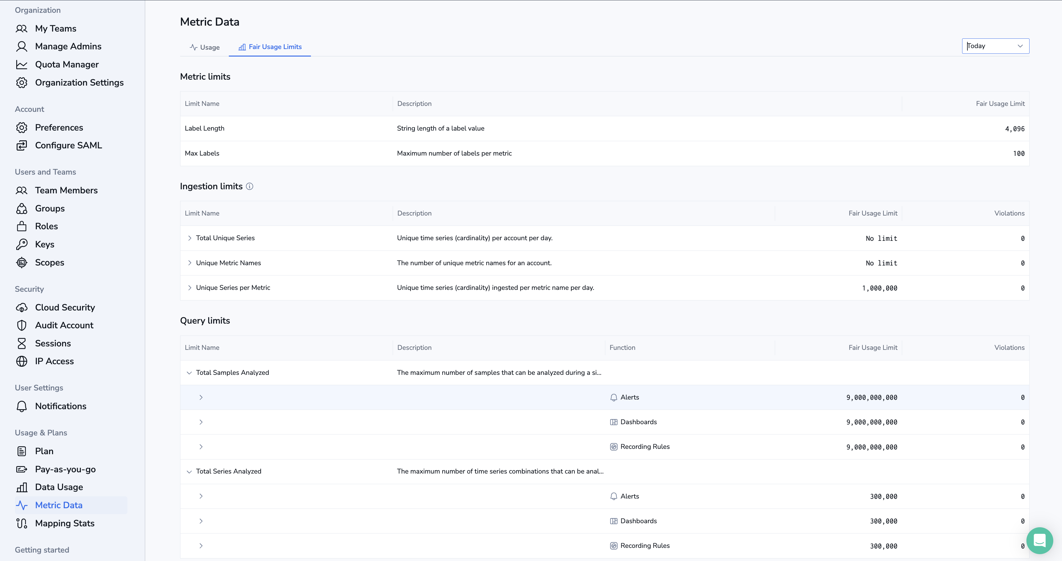Open the Today time range dropdown
Viewport: 1062px width, 561px height.
[x=995, y=46]
